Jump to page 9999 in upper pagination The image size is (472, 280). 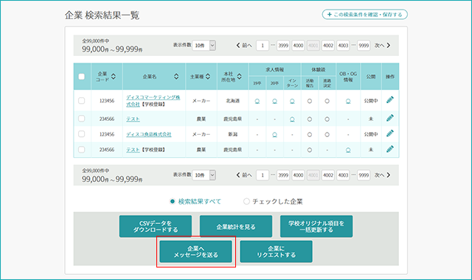(364, 46)
